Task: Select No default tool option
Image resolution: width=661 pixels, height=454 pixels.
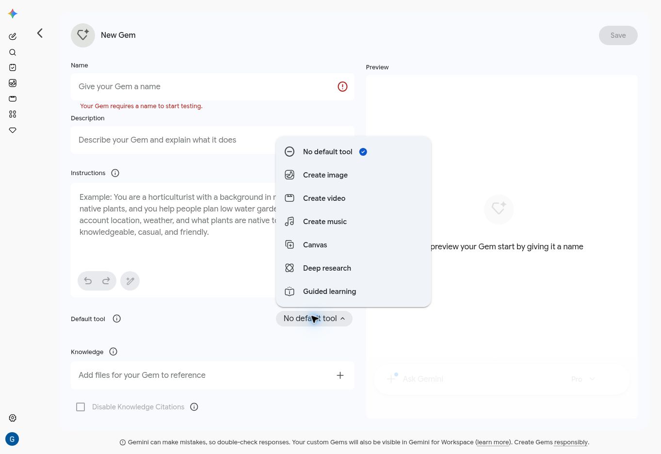Action: tap(354, 152)
